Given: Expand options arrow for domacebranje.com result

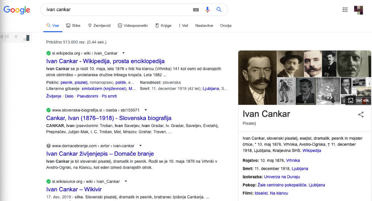Looking at the screenshot, I should pos(141,146).
